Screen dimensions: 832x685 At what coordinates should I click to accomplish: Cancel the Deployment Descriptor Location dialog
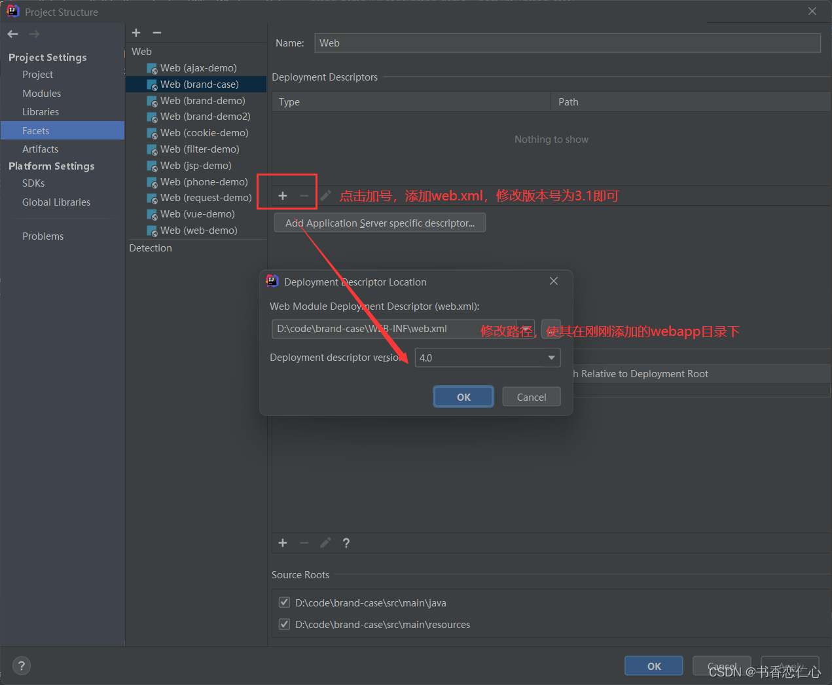click(532, 397)
